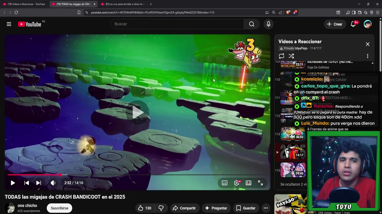
Task: Open the one chicho channel name
Action: point(27,206)
